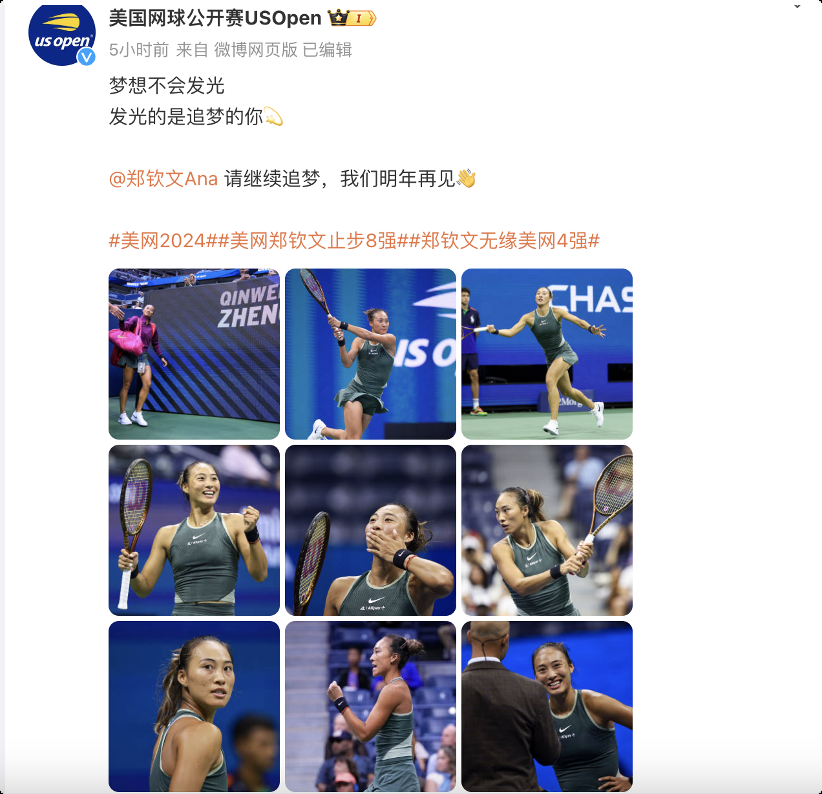Screen dimensions: 822x794
Task: Open close-up portrait looking over shoulder
Action: pyautogui.click(x=194, y=706)
